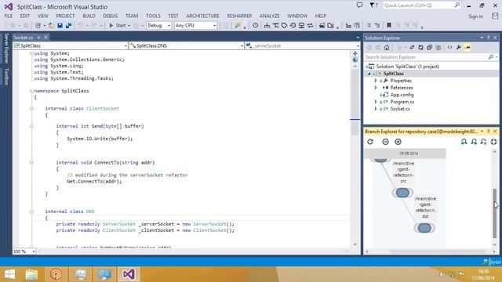Click the clock icon in the main toolbar
Viewport: 502px width, 282px height.
(x=255, y=26)
